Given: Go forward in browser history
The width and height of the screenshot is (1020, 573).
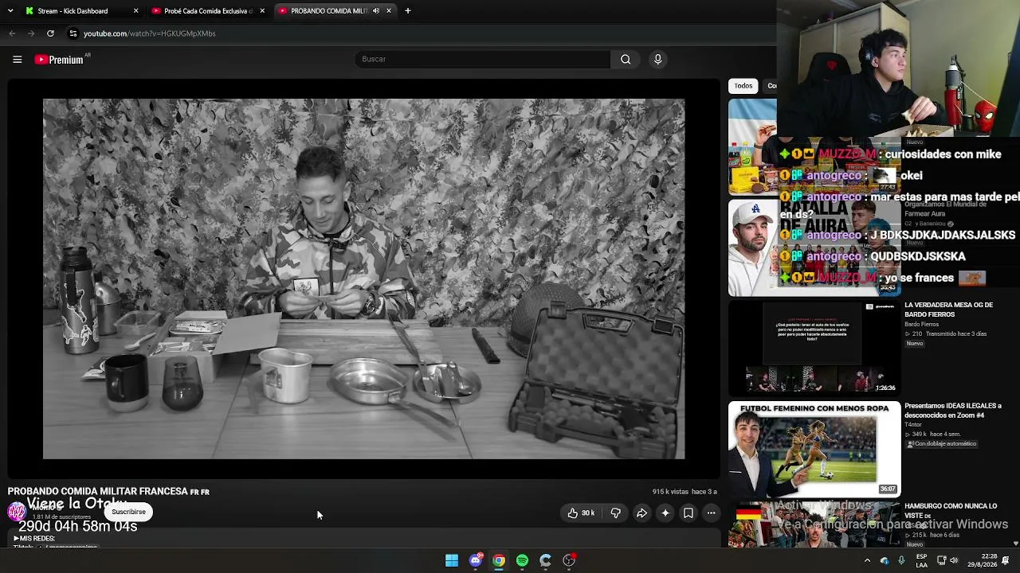Looking at the screenshot, I should 31,33.
